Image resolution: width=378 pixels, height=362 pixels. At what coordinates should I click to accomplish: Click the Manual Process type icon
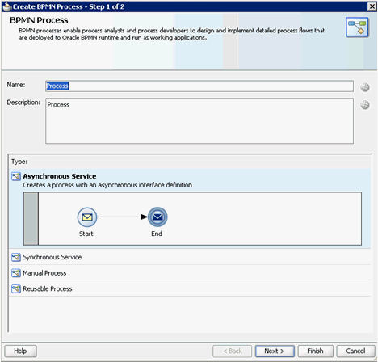(16, 273)
